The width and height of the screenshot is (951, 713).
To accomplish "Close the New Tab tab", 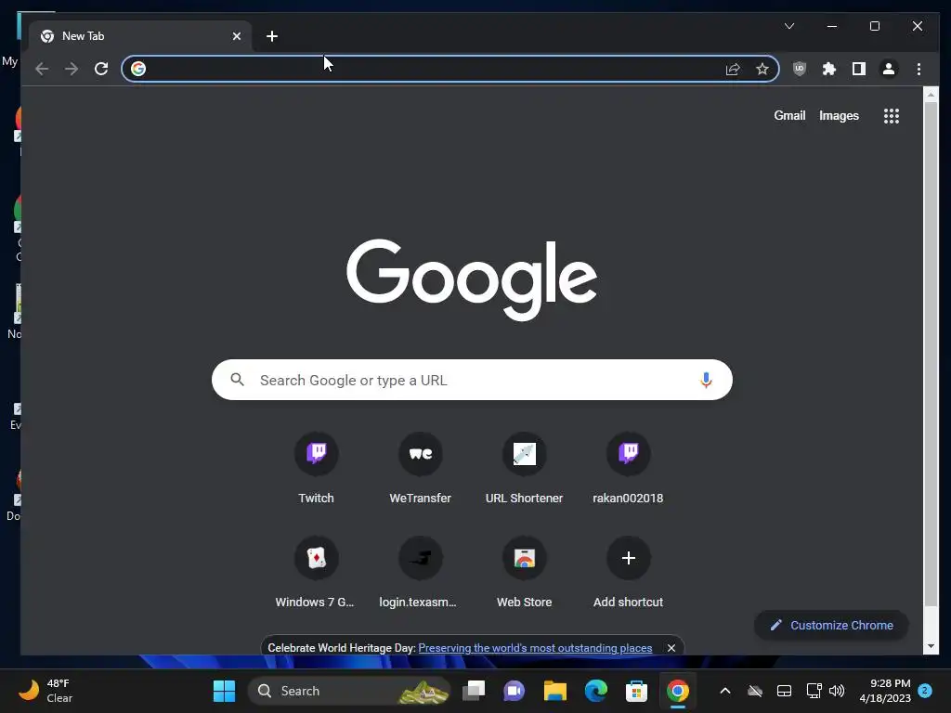I will 237,36.
